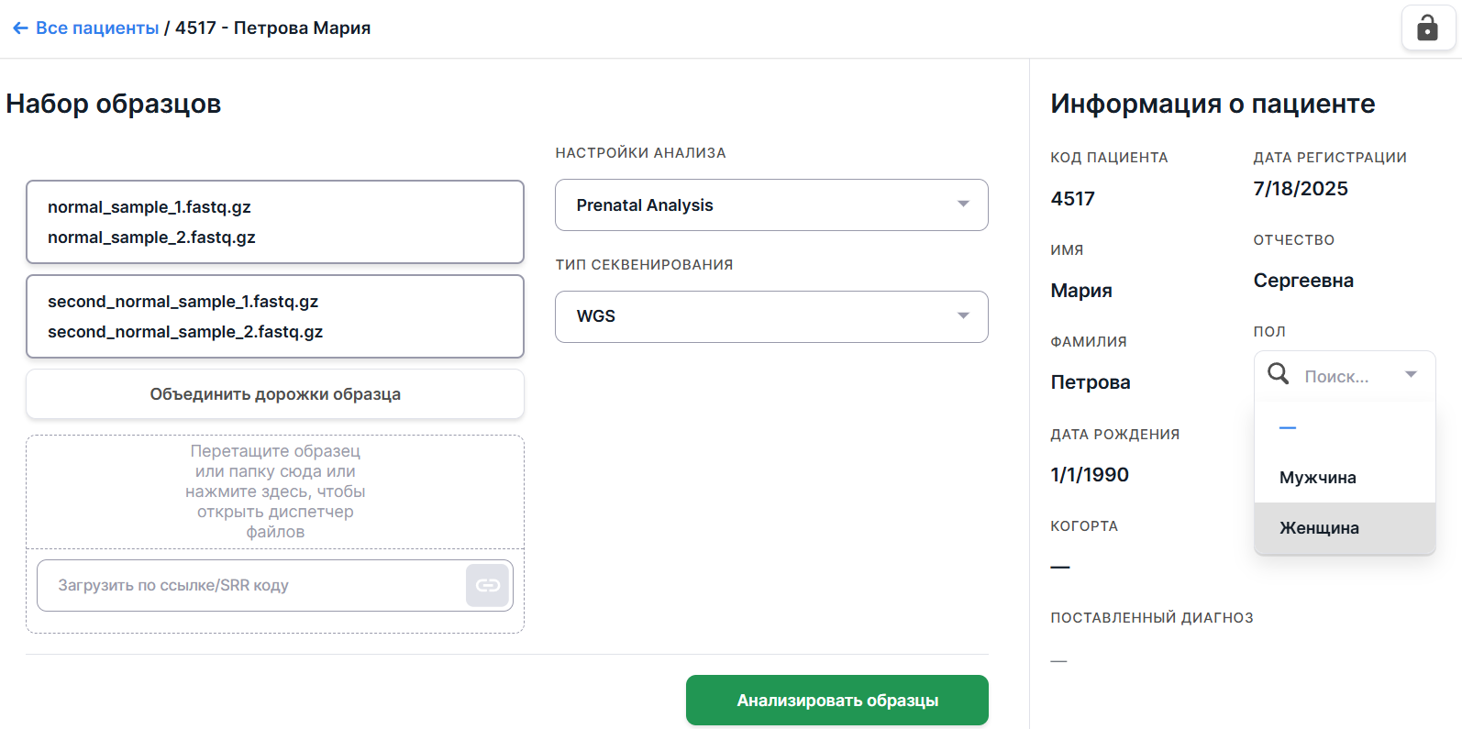Collapse the gender dropdown using its arrow
The image size is (1462, 729).
(x=1411, y=374)
